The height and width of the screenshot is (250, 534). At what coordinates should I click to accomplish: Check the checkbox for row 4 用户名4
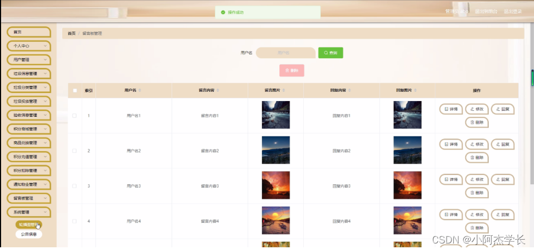[75, 221]
